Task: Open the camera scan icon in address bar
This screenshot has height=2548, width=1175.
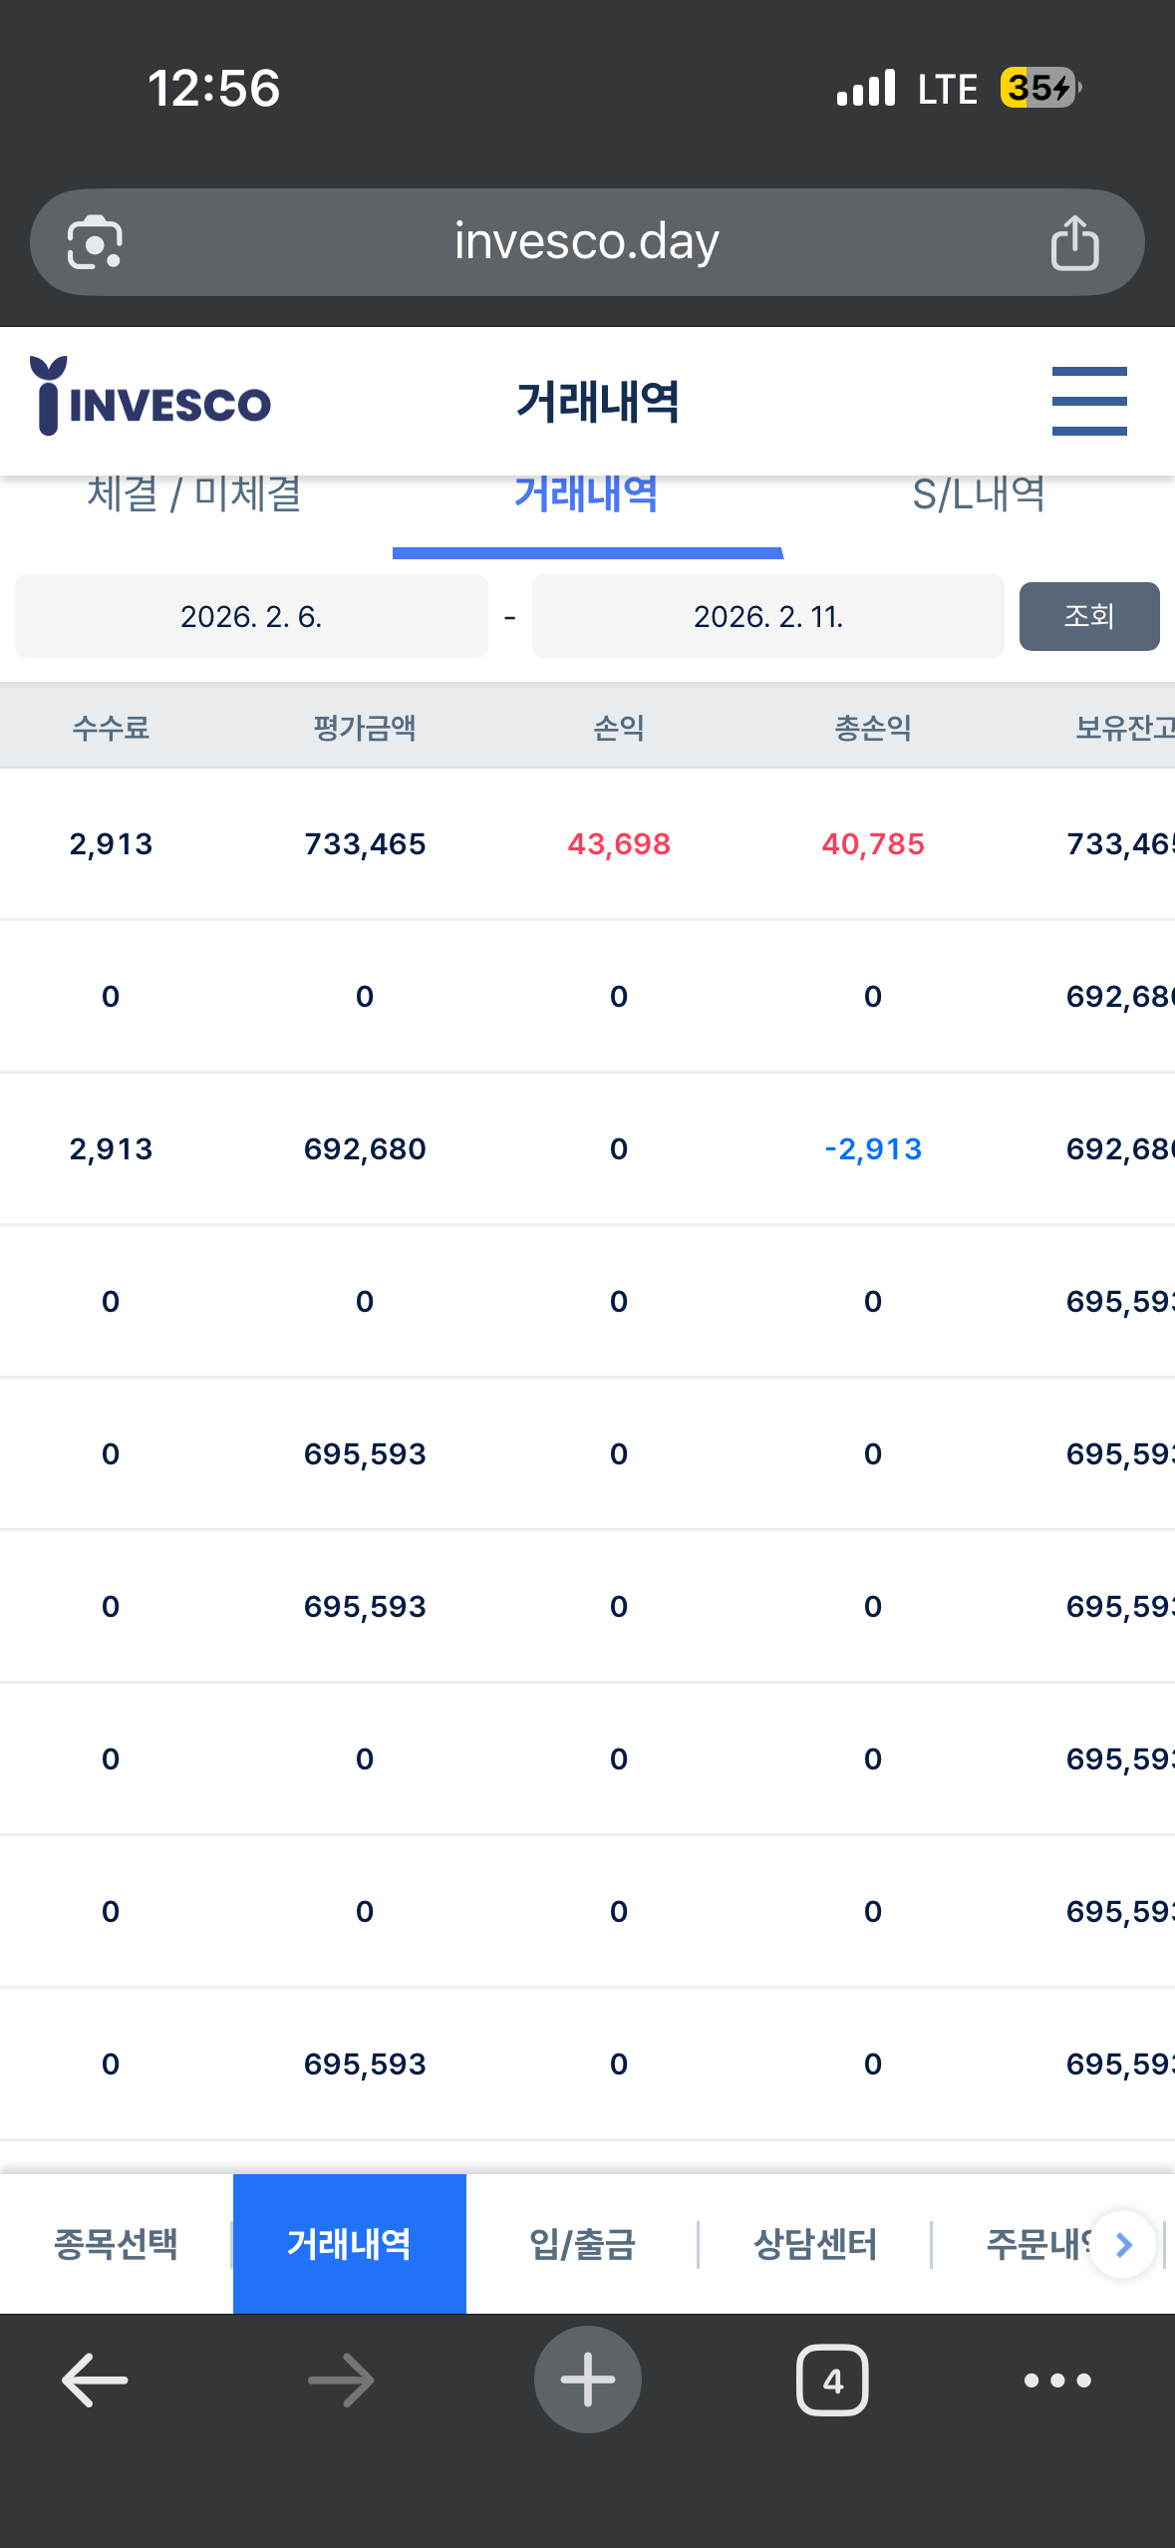Action: click(95, 242)
